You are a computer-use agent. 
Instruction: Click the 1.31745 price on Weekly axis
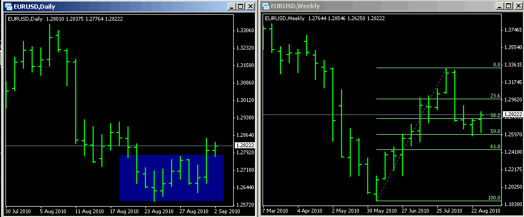click(513, 82)
